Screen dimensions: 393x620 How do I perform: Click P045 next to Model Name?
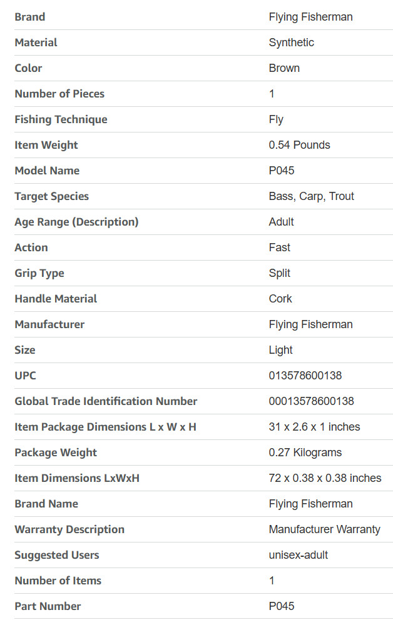(x=282, y=171)
